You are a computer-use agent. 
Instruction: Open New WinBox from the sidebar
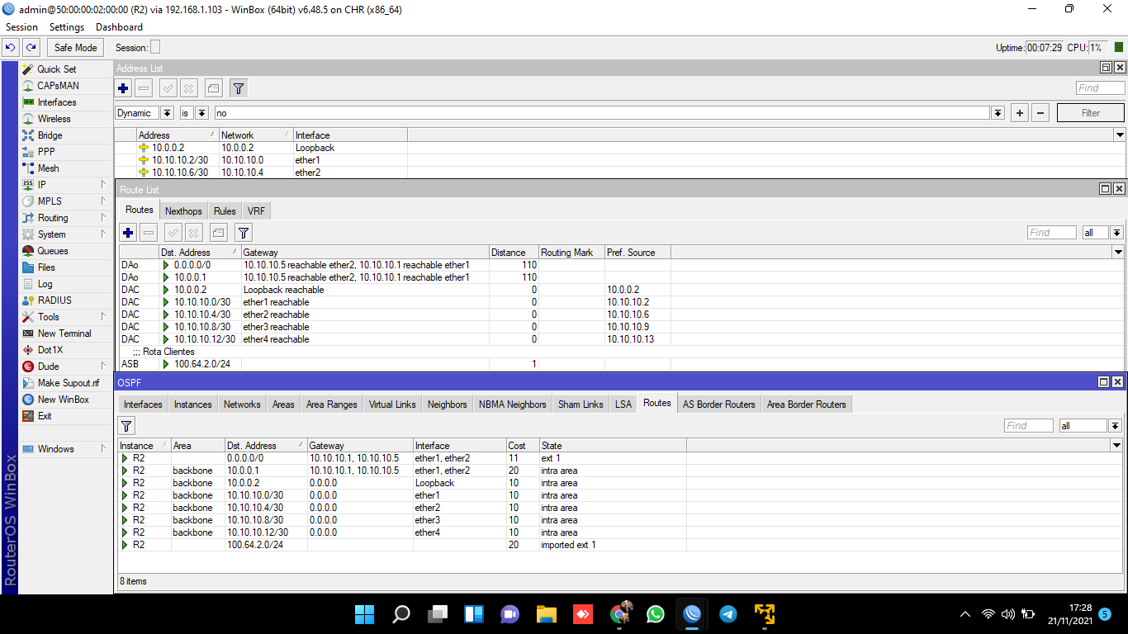[64, 400]
